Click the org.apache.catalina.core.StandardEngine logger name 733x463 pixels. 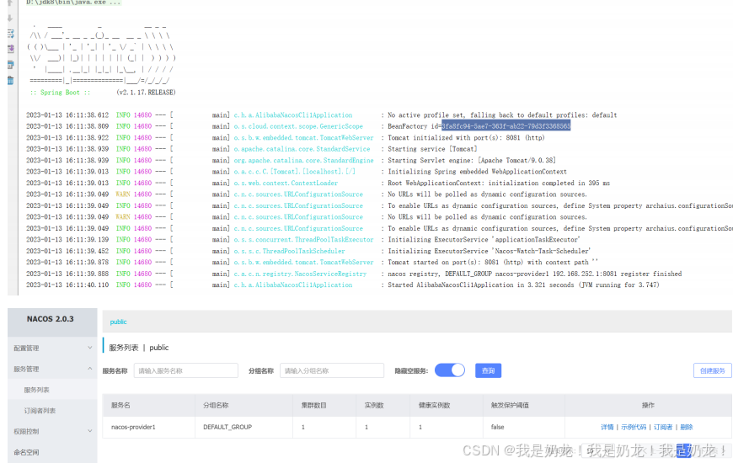click(x=304, y=160)
